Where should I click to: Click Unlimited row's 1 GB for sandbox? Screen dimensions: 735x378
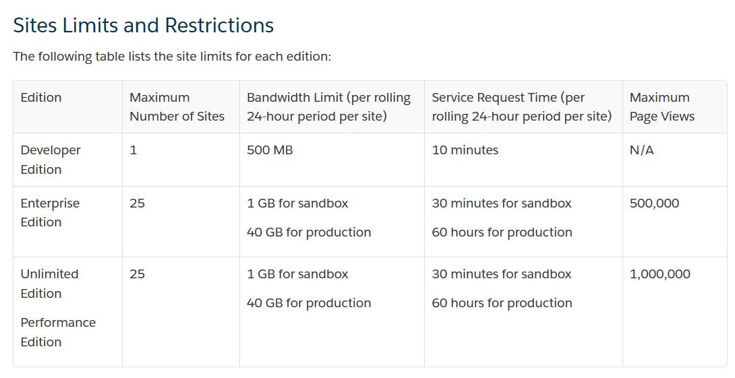(297, 274)
